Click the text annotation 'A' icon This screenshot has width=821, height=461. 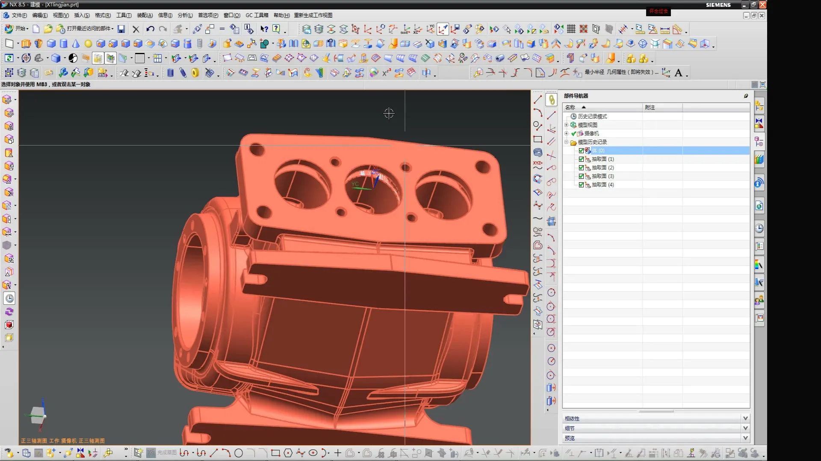[678, 73]
